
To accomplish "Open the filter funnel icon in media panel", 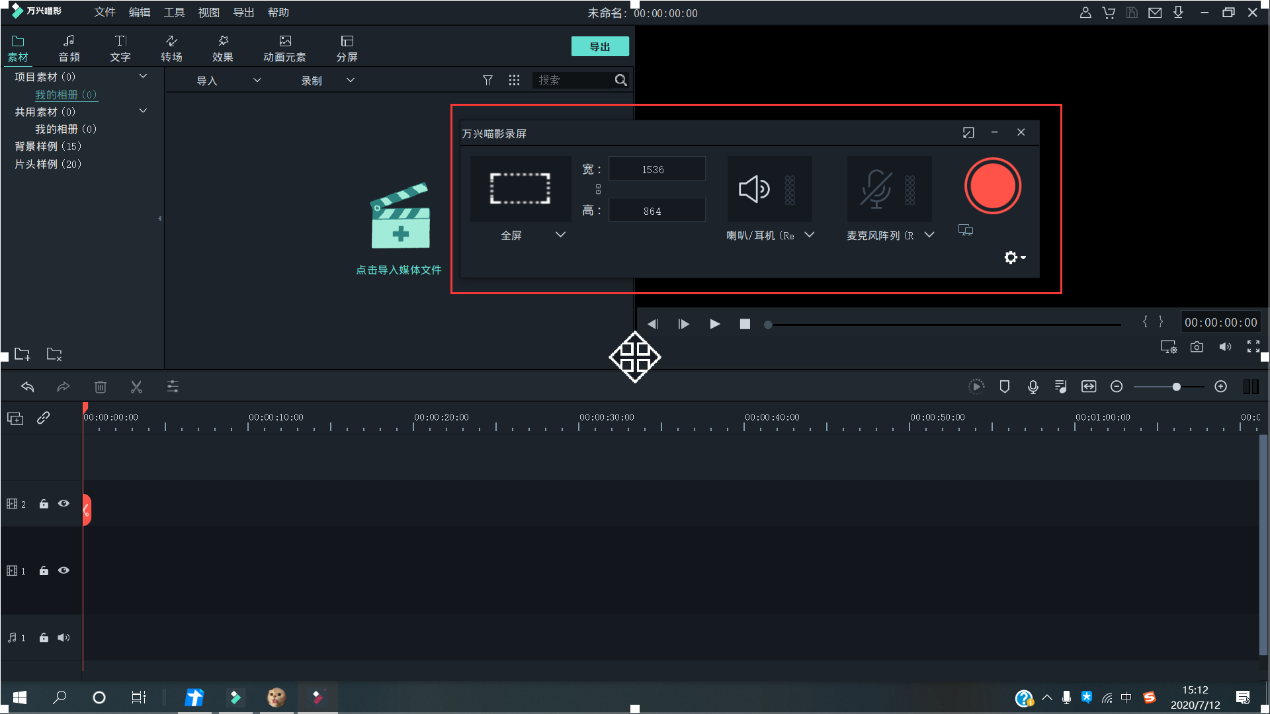I will [487, 80].
